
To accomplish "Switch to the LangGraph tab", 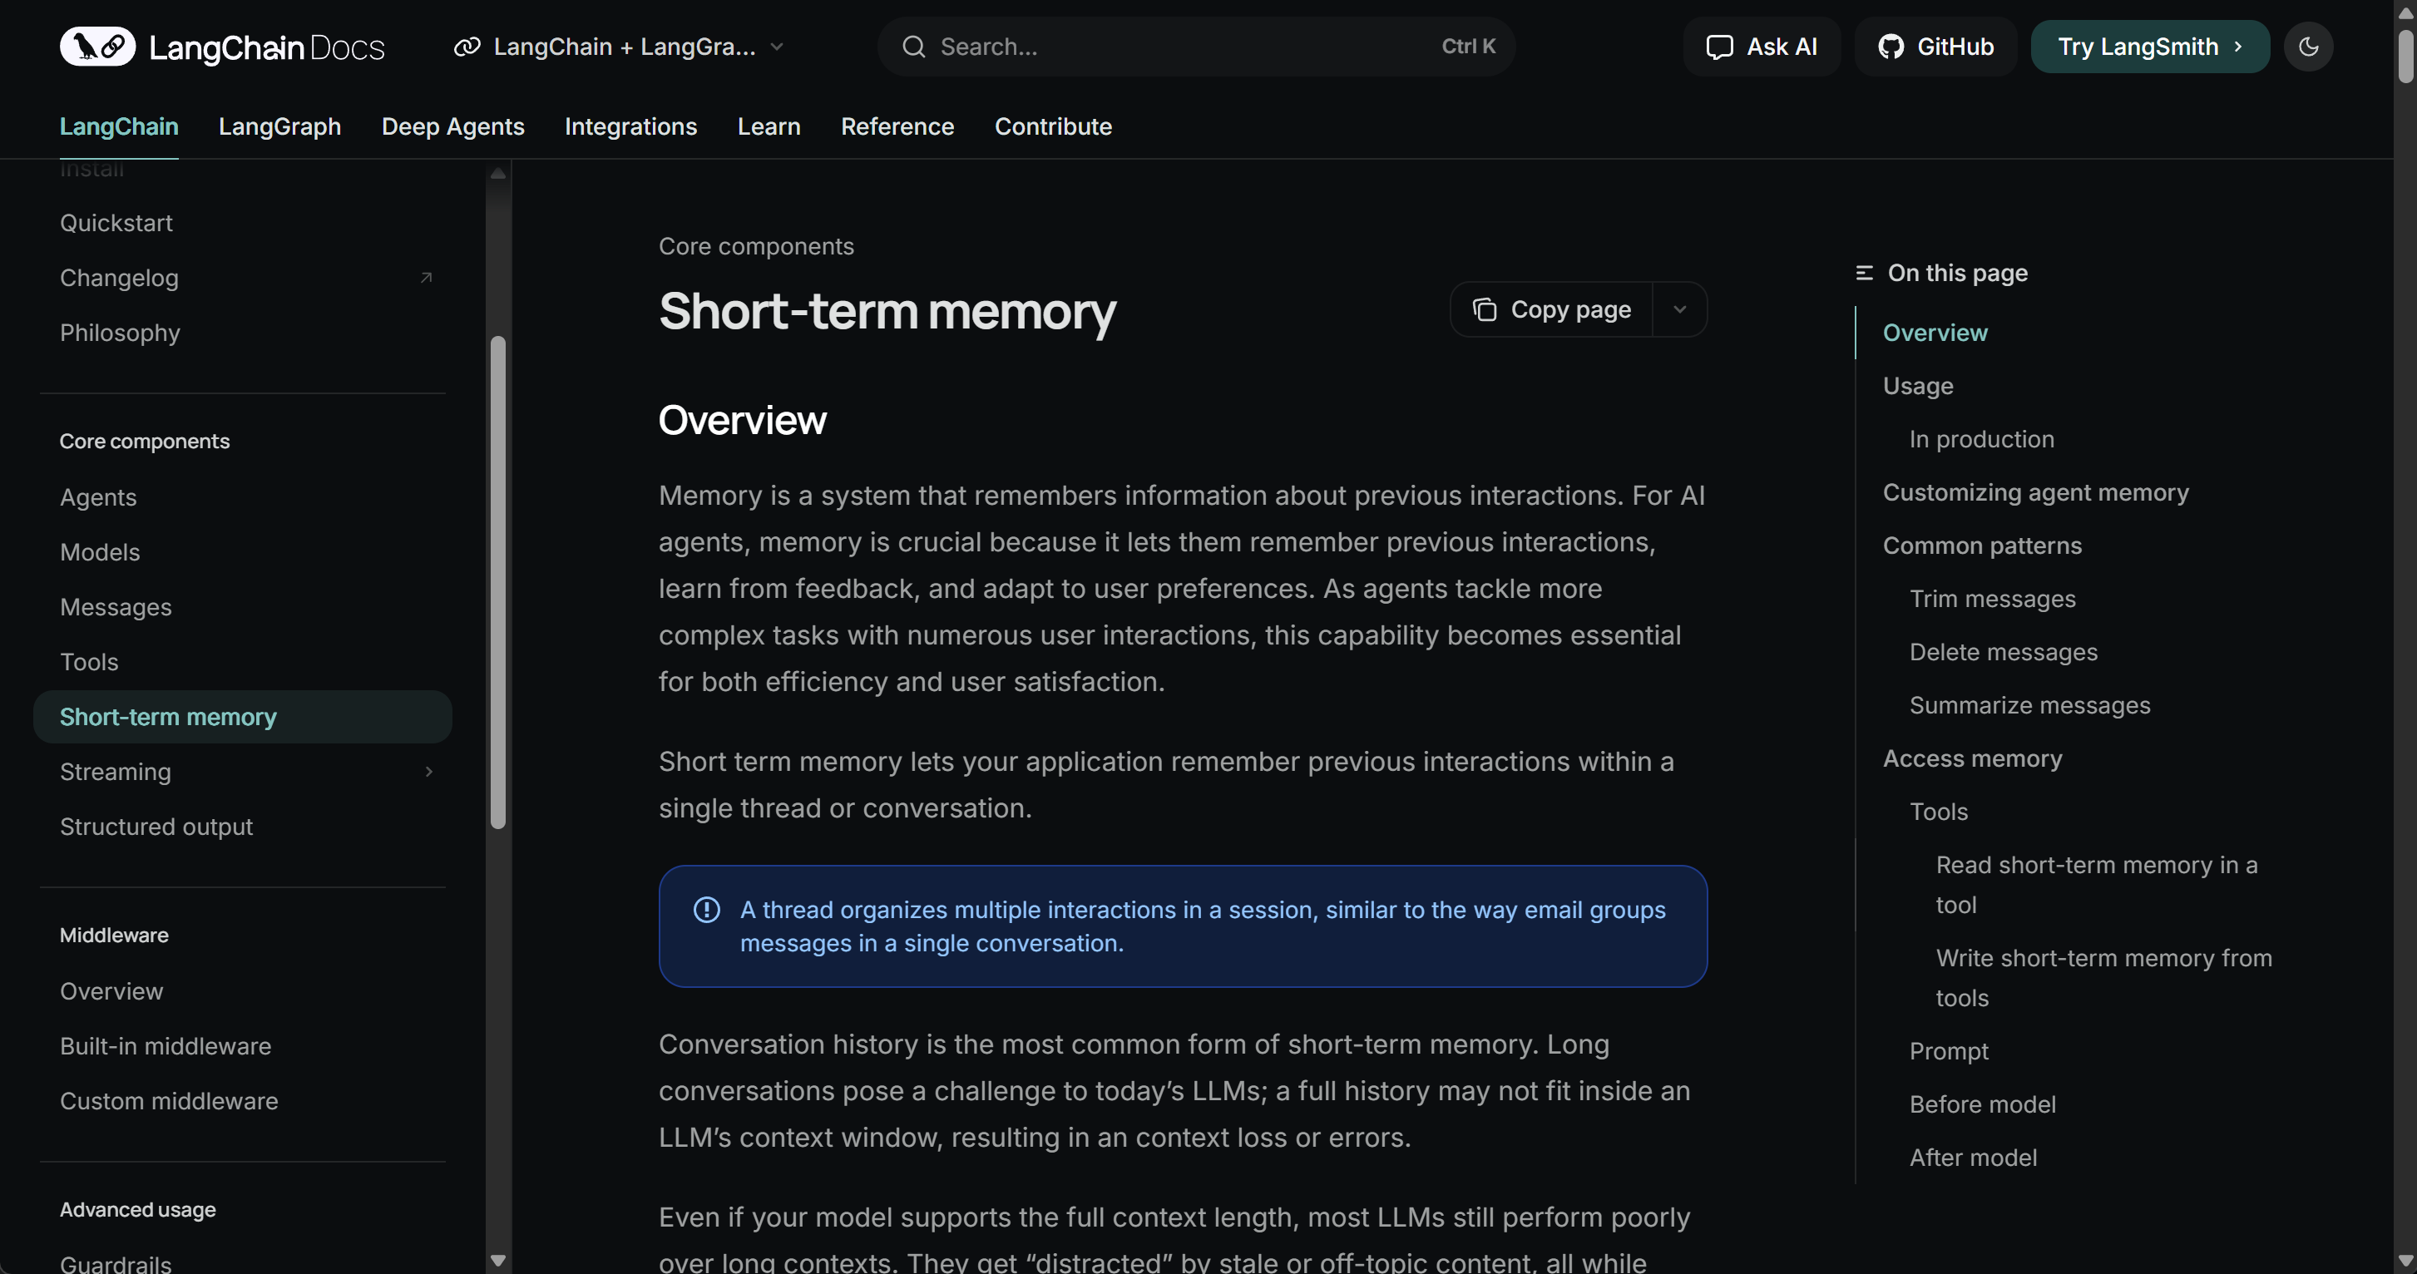I will pos(279,126).
